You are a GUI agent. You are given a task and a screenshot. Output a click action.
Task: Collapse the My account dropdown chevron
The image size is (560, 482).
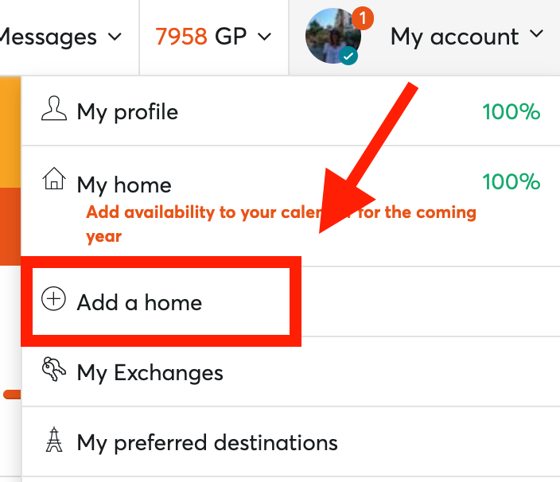point(536,34)
